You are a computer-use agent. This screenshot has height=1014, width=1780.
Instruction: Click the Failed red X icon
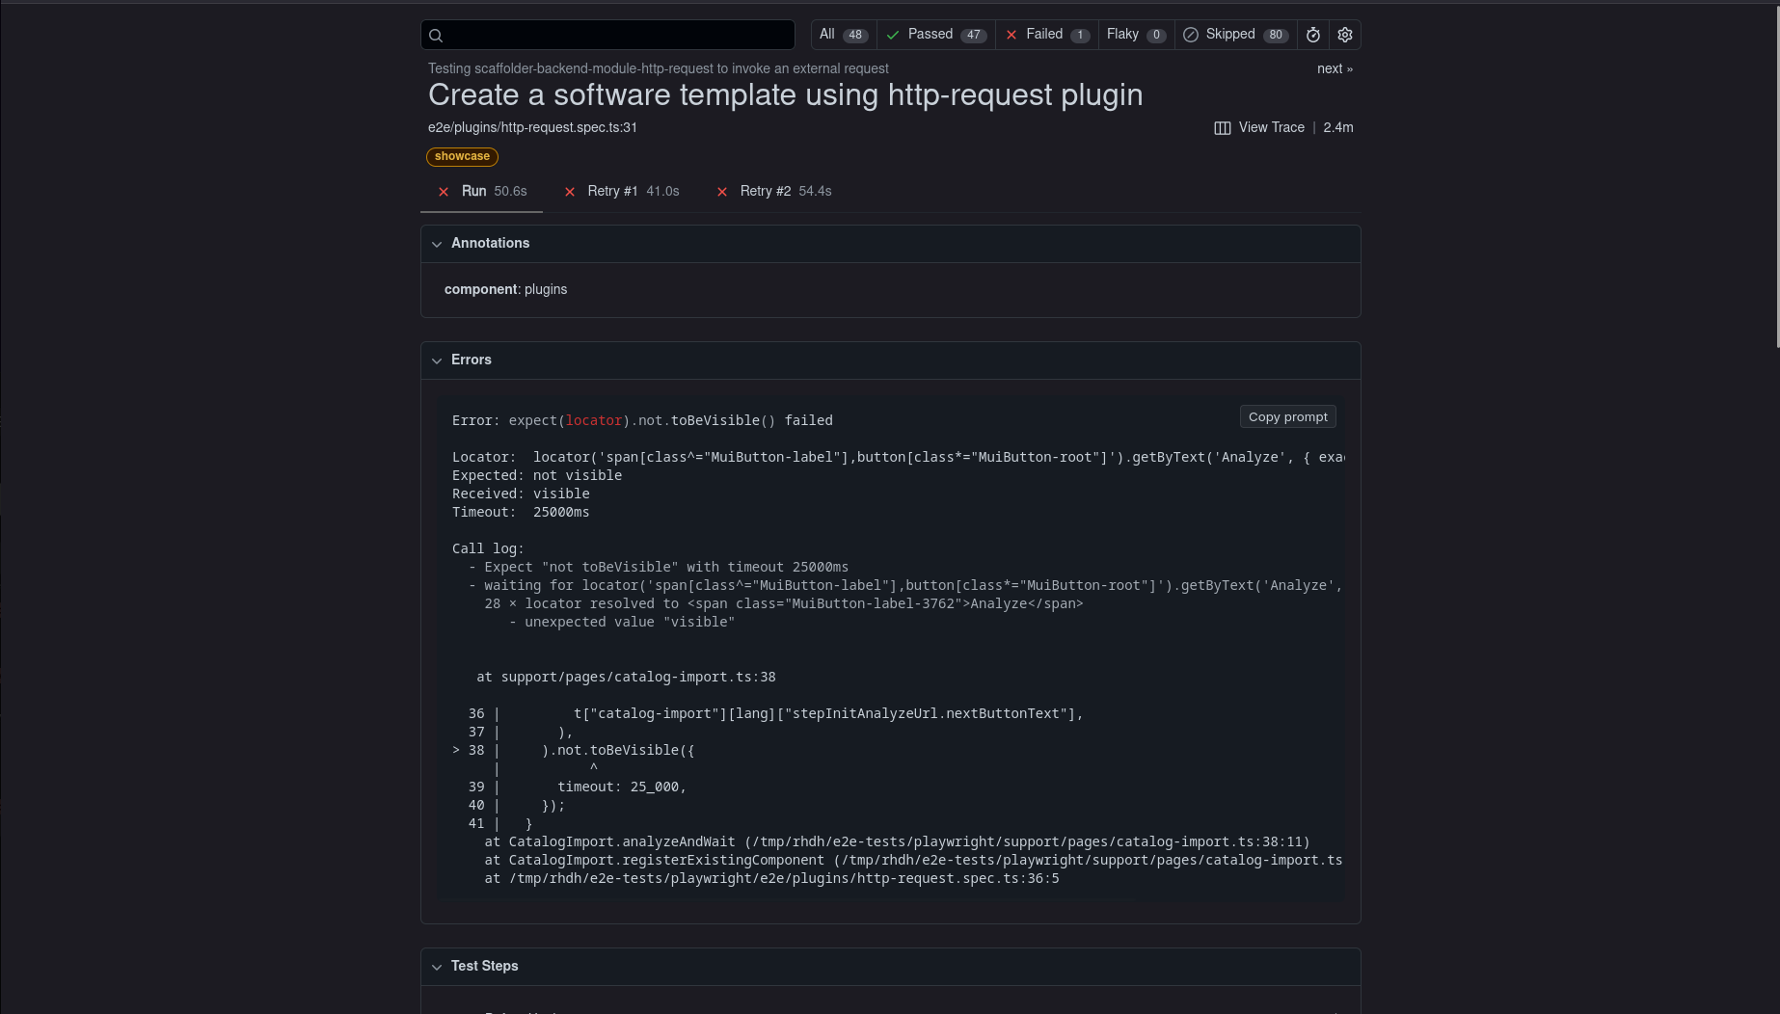[1011, 35]
